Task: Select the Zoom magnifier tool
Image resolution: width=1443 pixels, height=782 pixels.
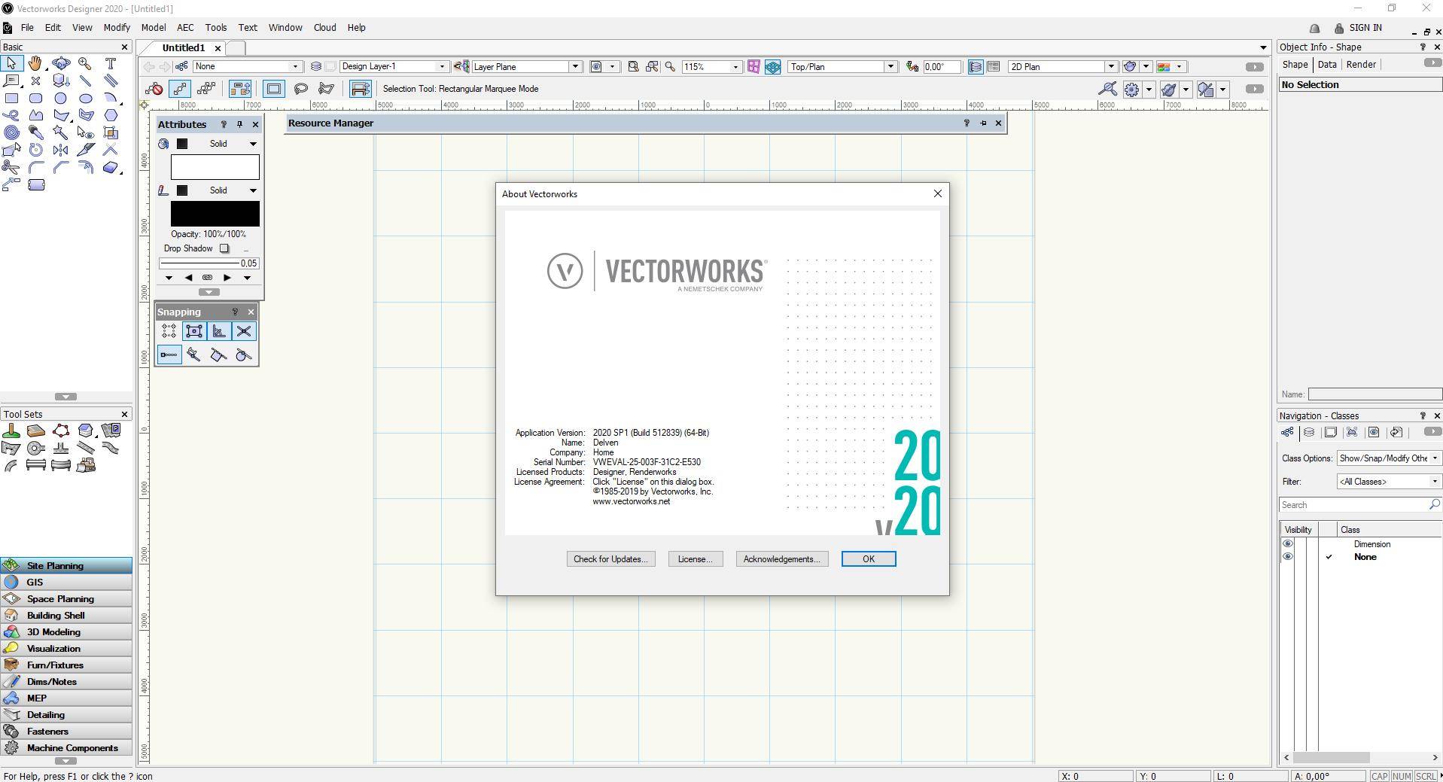Action: click(x=85, y=64)
